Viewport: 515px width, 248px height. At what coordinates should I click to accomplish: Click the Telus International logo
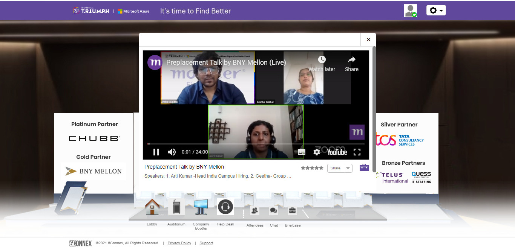[x=392, y=178]
